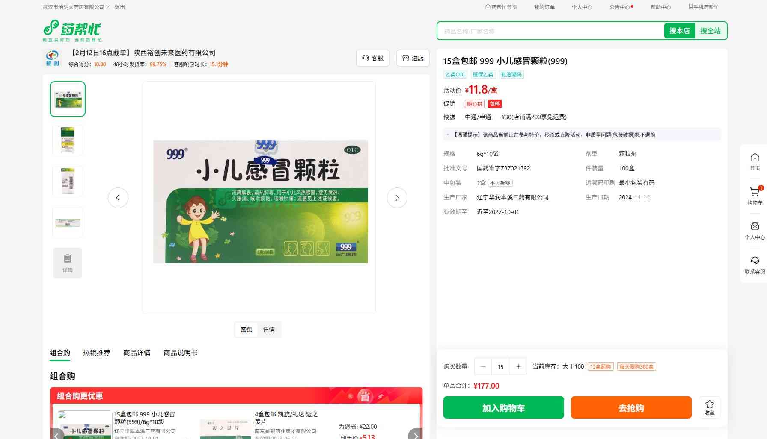Select the 热销推荐 tab
767x439 pixels.
pos(97,353)
